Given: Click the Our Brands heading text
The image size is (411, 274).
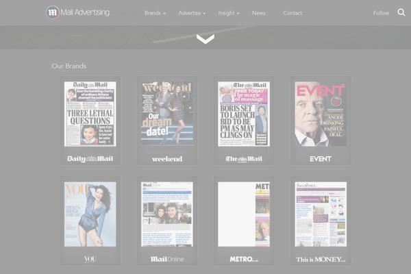Looking at the screenshot, I should pyautogui.click(x=69, y=66).
